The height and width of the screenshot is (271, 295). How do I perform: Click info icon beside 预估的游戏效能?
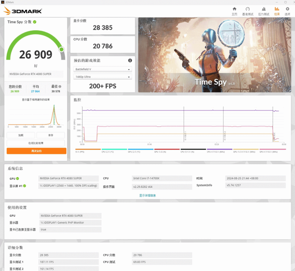[x=130, y=60]
